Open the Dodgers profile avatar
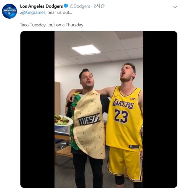Viewport: 181px width, 191px height. point(10,11)
